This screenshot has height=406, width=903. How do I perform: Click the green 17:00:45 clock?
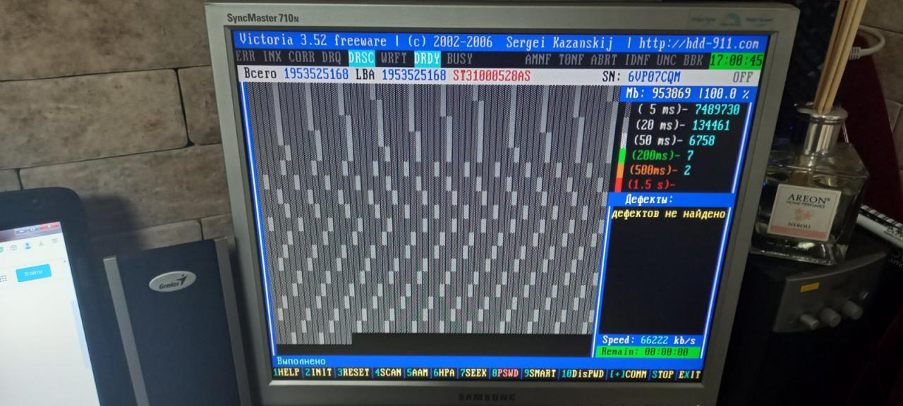click(x=737, y=61)
